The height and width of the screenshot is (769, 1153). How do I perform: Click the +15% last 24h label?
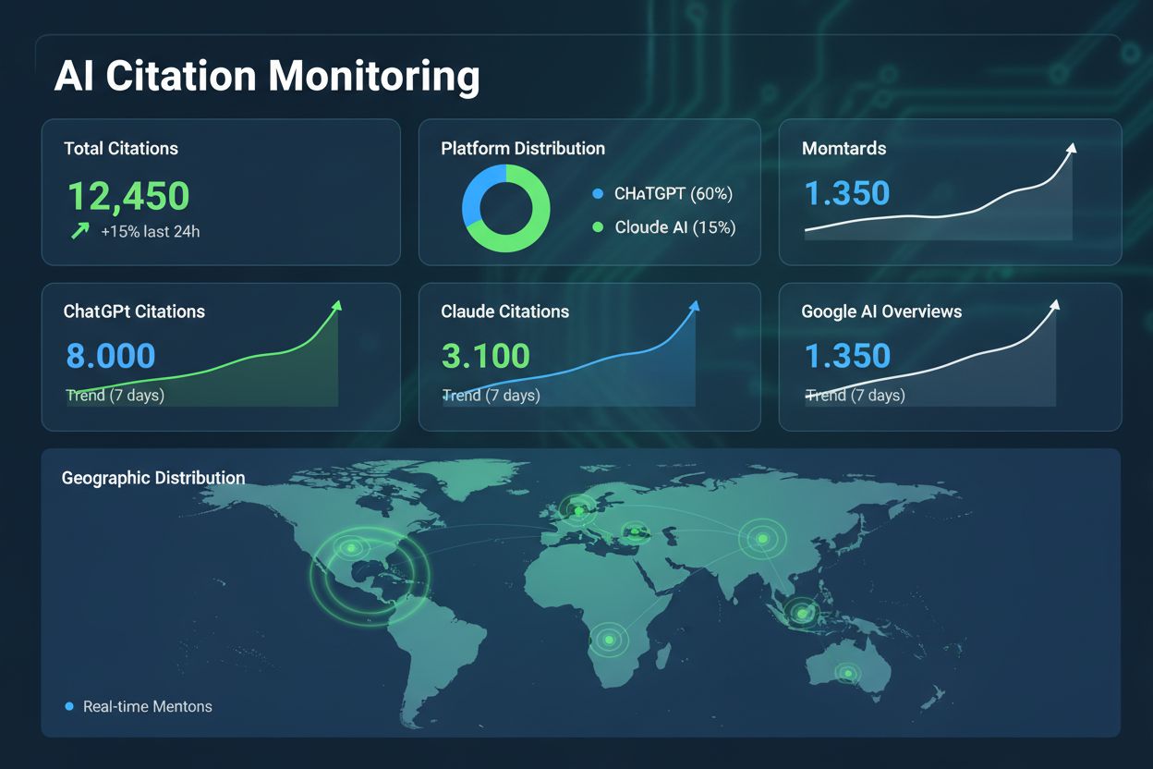150,232
